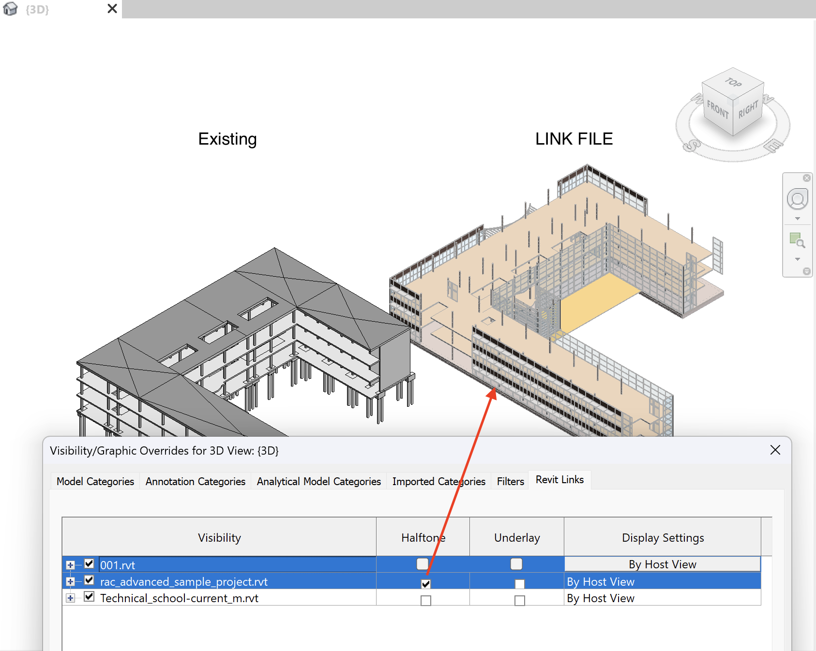Select the 'LINK FILE' text annotation in the view

pyautogui.click(x=574, y=139)
